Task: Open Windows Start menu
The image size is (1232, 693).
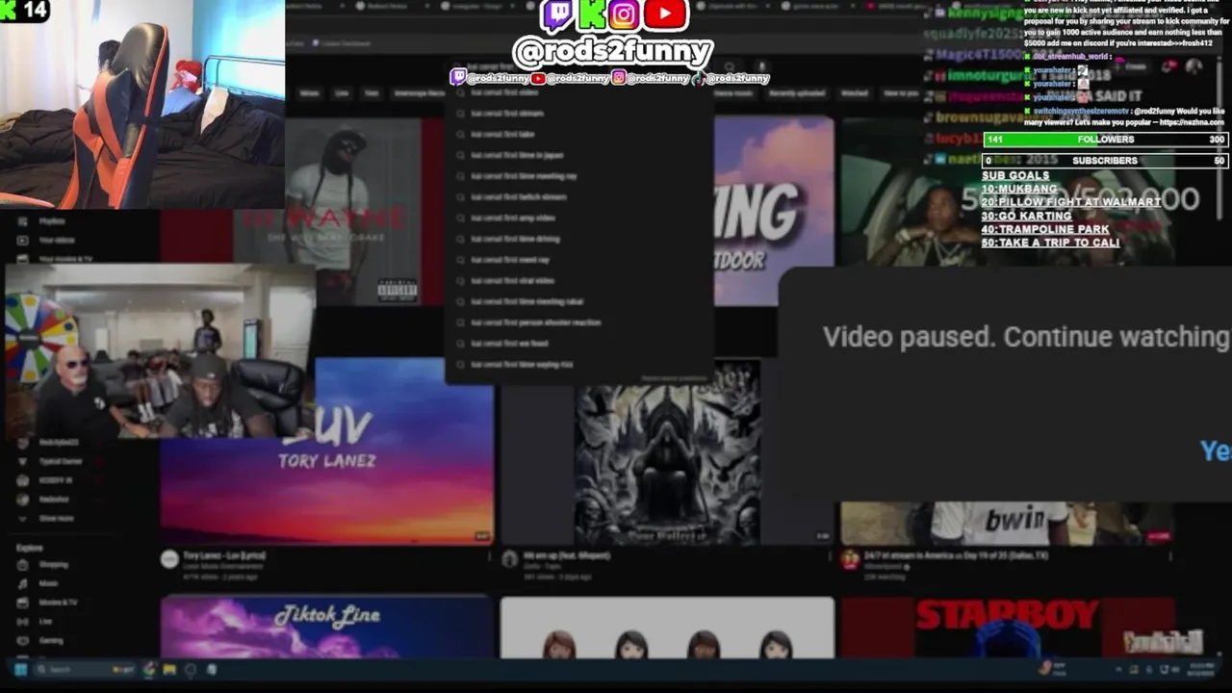Action: [x=20, y=670]
